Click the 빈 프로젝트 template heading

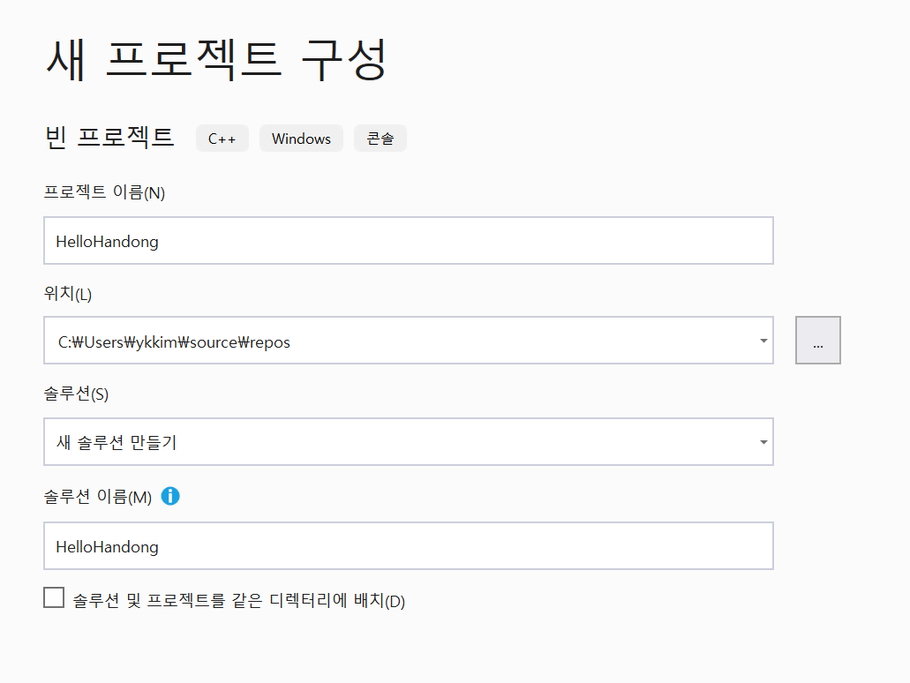(x=109, y=138)
